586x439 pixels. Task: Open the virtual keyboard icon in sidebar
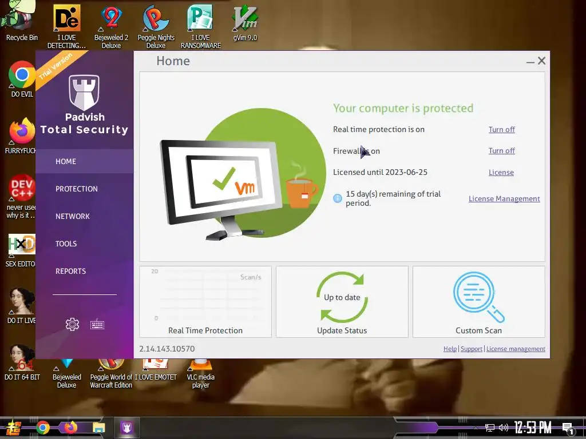coord(97,325)
